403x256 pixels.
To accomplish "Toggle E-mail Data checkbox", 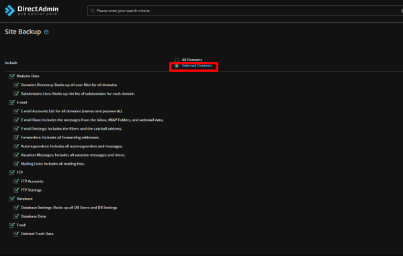I will (x=16, y=120).
